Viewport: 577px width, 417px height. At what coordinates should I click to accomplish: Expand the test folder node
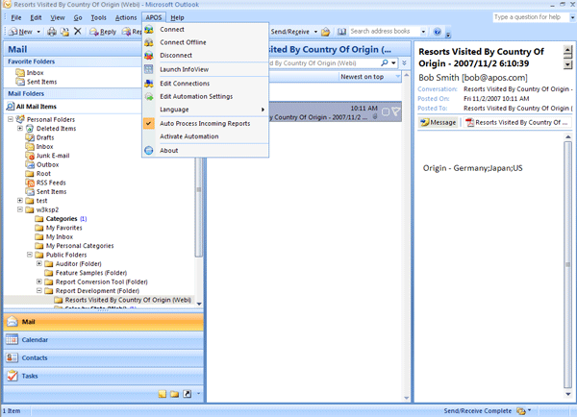(20, 201)
